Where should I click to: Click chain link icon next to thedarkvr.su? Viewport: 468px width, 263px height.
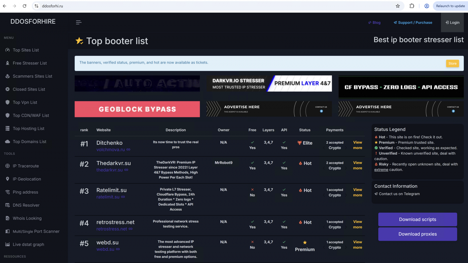126,170
